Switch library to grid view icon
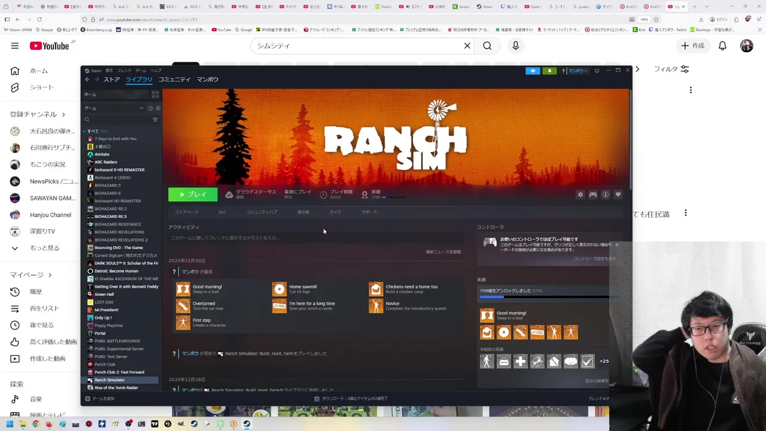766x431 pixels. pyautogui.click(x=155, y=95)
